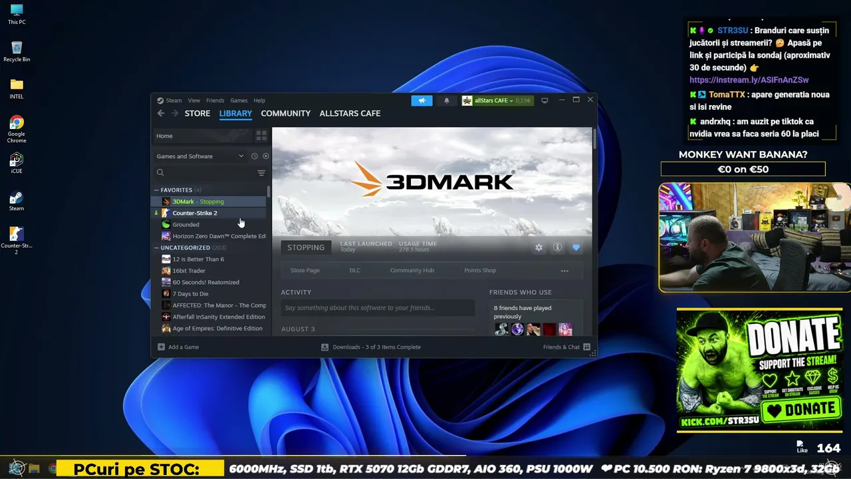Open the Steam notifications bell
The height and width of the screenshot is (479, 851).
447,100
